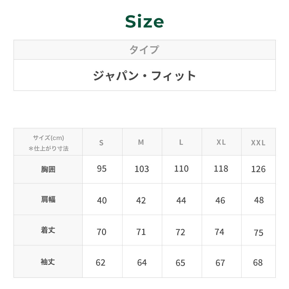Click the タイプ header row
Viewport: 289px width, 289px height.
(x=144, y=50)
